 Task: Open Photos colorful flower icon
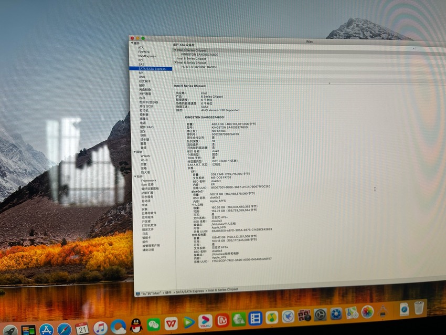tap(367, 312)
